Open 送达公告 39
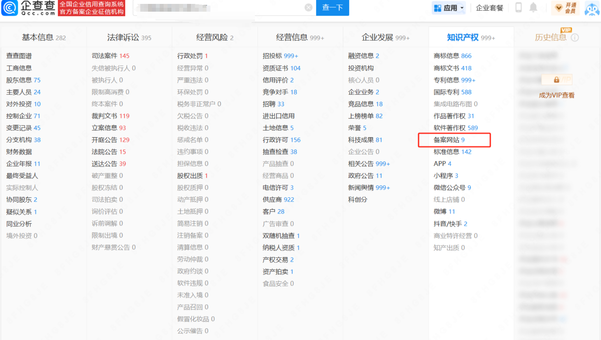The image size is (601, 340). coord(109,164)
